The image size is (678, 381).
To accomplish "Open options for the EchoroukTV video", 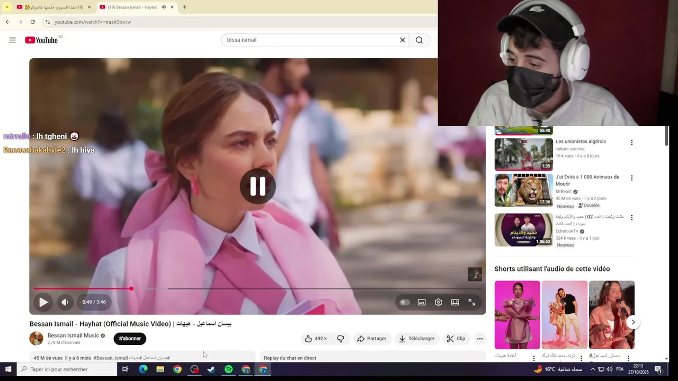I will pos(631,217).
